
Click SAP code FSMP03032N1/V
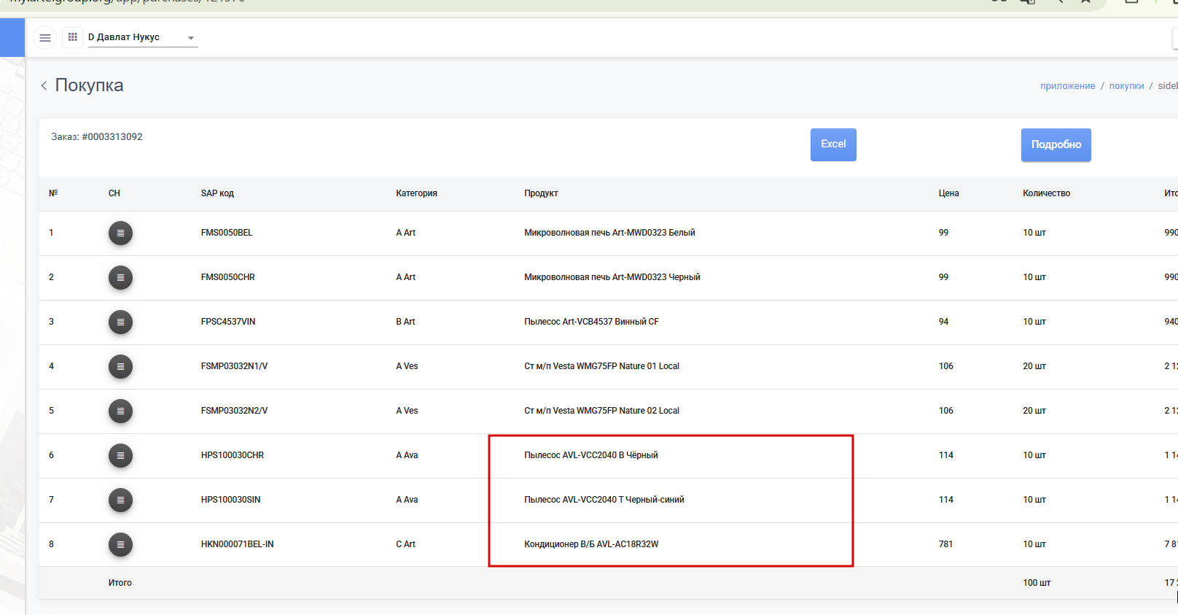[x=234, y=366]
